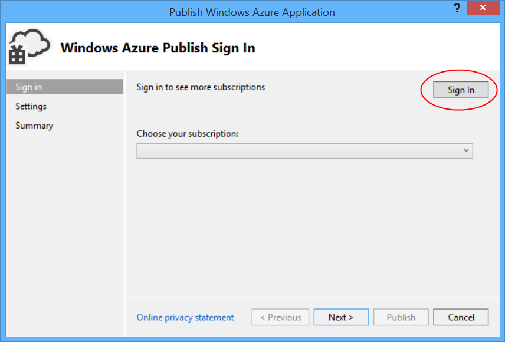505x342 pixels.
Task: Switch to the Summary step
Action: click(x=34, y=125)
